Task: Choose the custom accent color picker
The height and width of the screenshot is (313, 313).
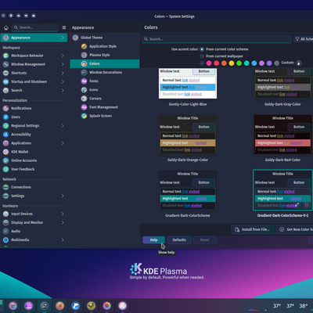Action: click(299, 63)
